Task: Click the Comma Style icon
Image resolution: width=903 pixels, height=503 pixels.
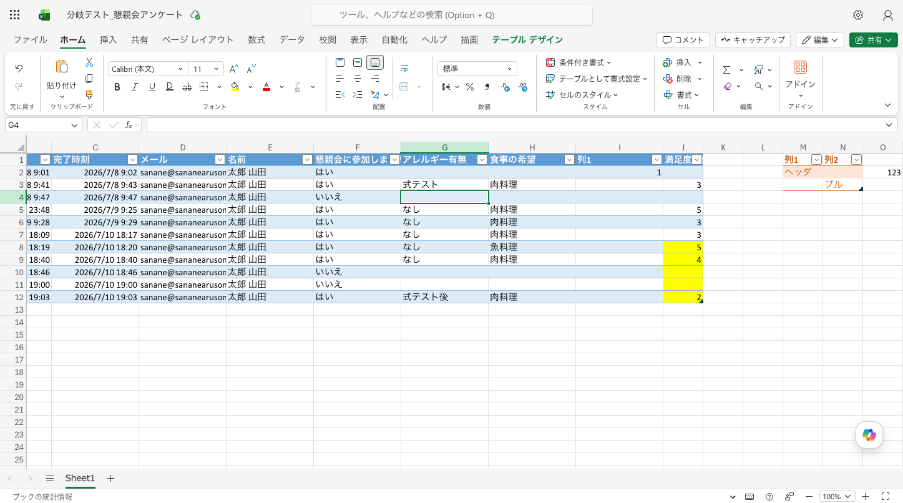Action: tap(487, 87)
